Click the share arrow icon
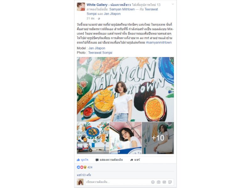 coord(131,160)
